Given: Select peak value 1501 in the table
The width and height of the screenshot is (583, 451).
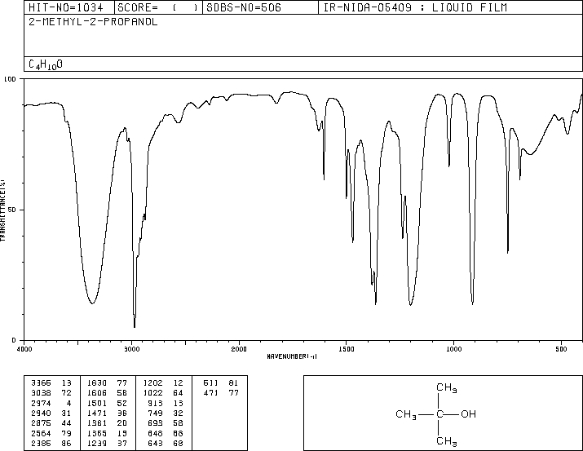Looking at the screenshot, I should pos(97,403).
